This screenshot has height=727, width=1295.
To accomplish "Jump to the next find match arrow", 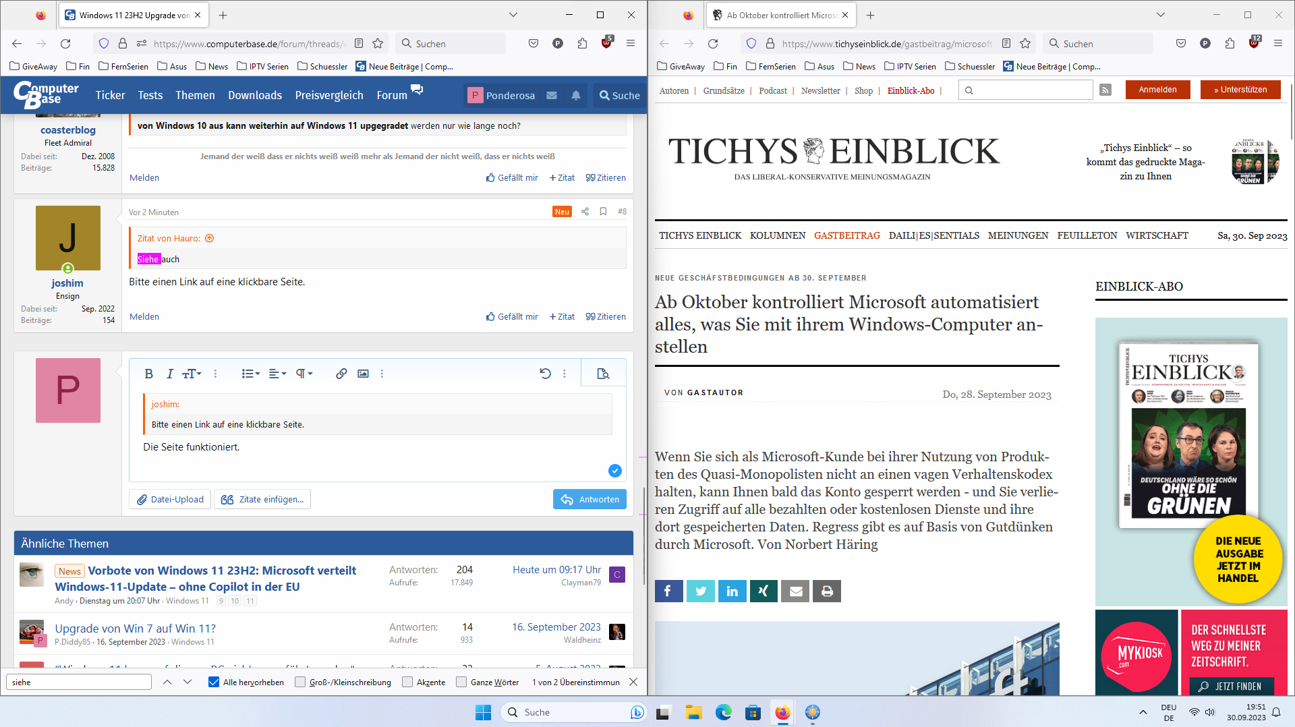I will click(188, 682).
